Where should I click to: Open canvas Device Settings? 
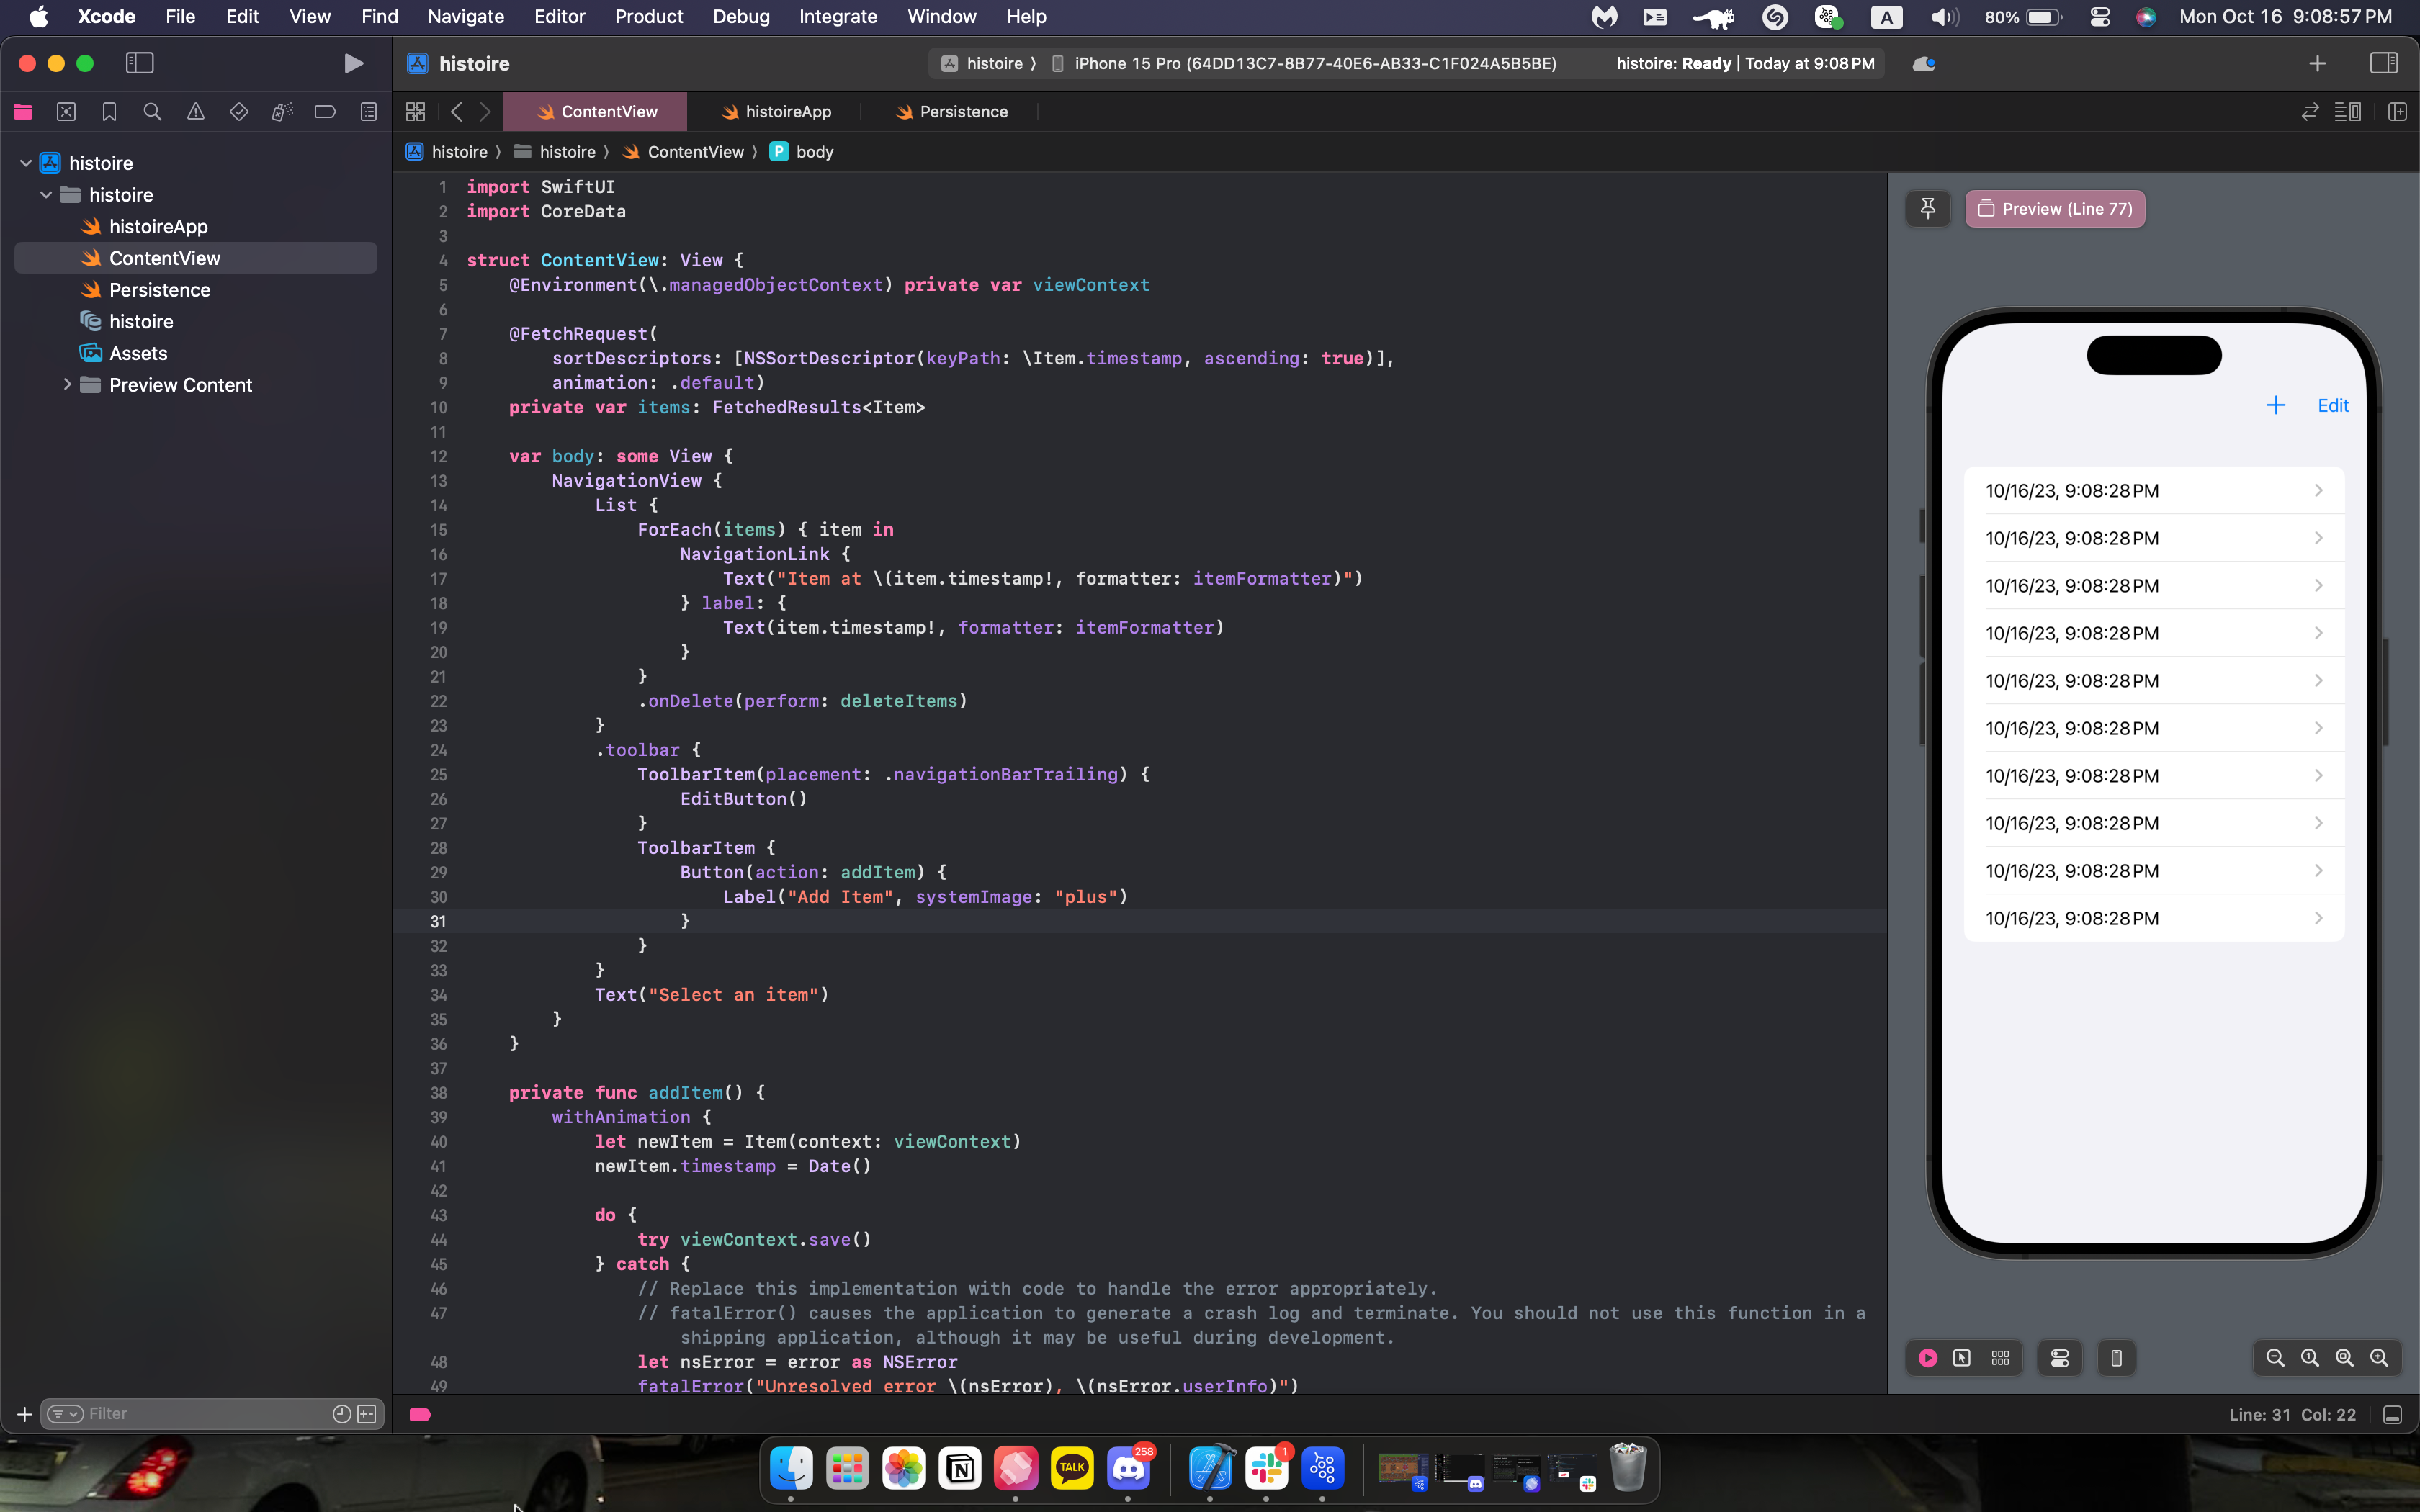2060,1358
